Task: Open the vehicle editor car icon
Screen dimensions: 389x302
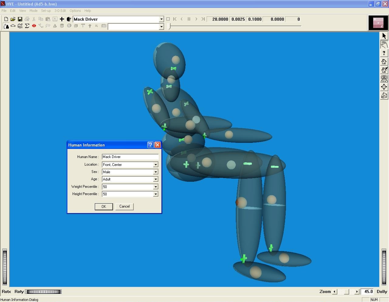Action: point(13,26)
